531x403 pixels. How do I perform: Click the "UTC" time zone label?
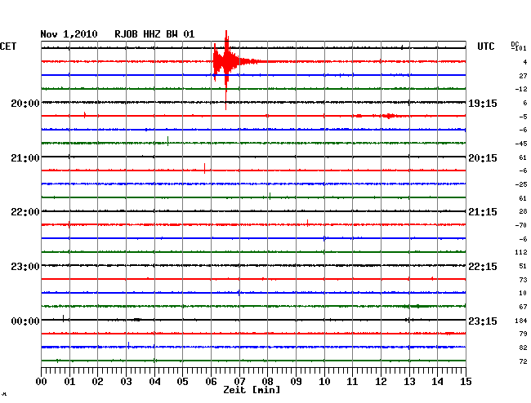pos(485,46)
